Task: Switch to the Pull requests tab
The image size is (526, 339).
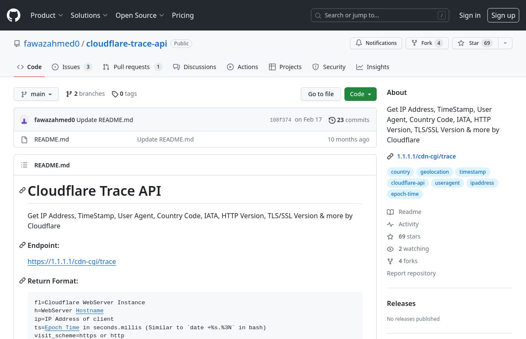Action: pos(132,67)
